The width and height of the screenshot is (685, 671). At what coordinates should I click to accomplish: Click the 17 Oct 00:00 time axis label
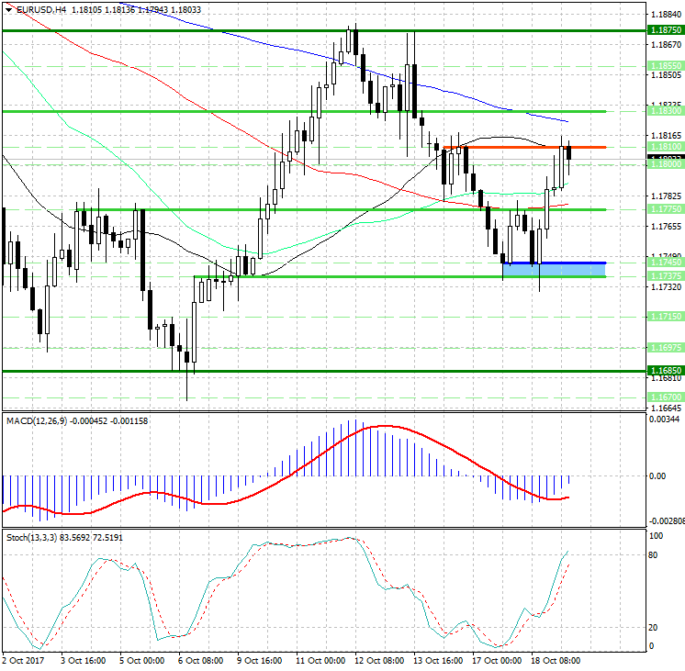click(x=497, y=660)
